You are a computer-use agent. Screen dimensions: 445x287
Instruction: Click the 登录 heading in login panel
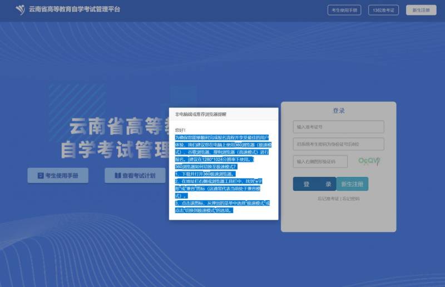pyautogui.click(x=339, y=111)
